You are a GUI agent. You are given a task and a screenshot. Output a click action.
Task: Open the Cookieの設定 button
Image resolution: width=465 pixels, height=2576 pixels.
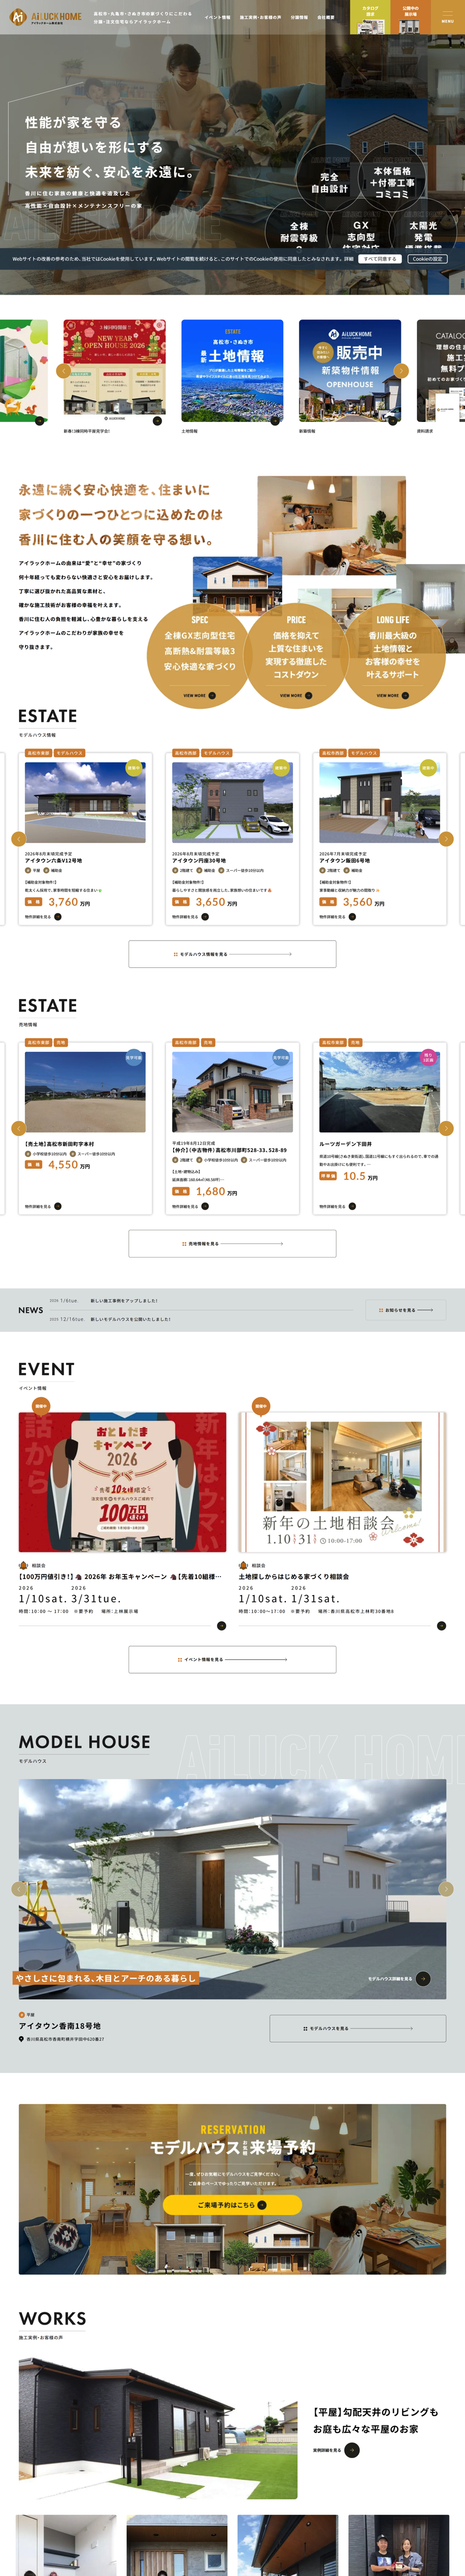click(427, 259)
